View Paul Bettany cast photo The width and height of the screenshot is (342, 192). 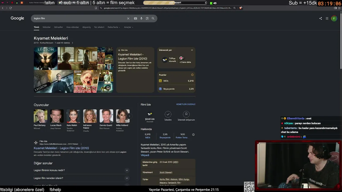point(41,116)
